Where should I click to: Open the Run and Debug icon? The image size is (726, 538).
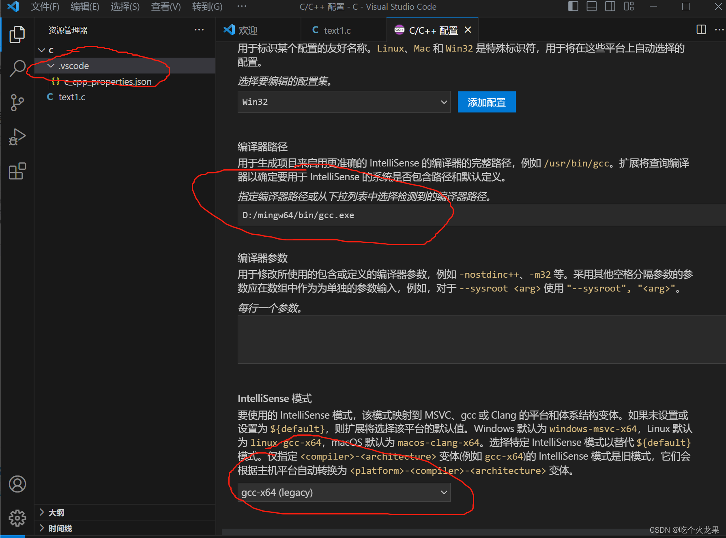coord(17,137)
